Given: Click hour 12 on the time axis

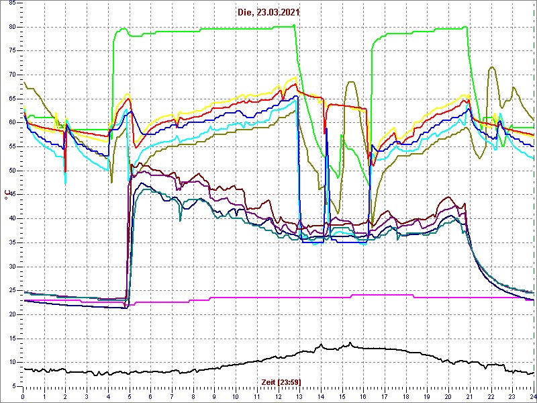Looking at the screenshot, I should pos(278,396).
